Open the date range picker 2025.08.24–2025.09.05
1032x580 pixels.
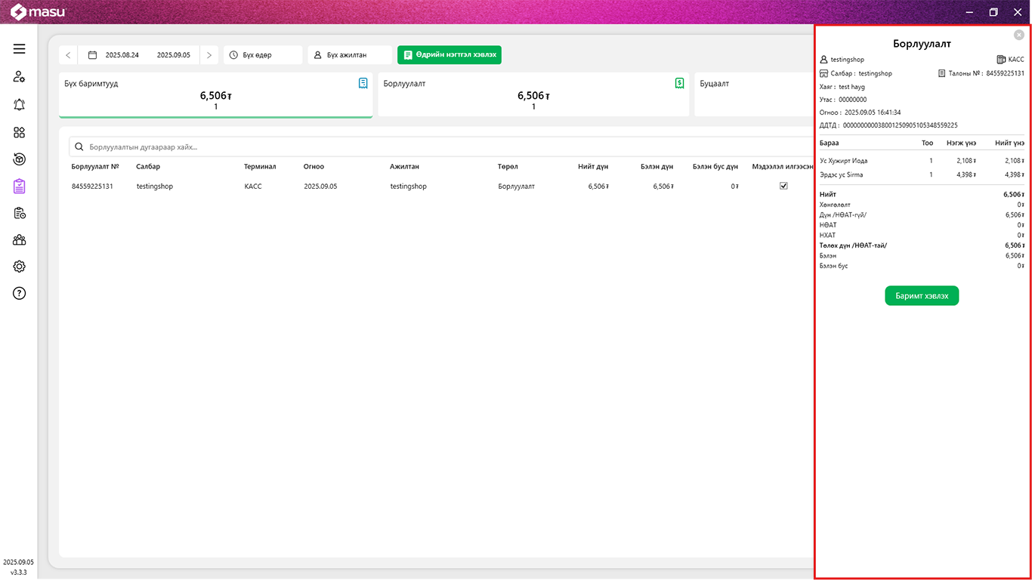(x=140, y=55)
